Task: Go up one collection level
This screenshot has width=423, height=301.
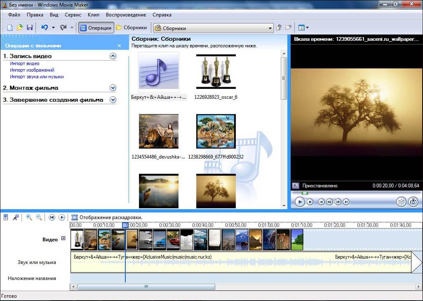Action: [x=279, y=28]
